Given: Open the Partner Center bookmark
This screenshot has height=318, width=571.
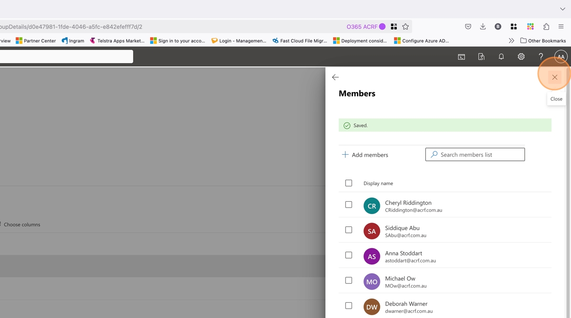Looking at the screenshot, I should [x=36, y=41].
